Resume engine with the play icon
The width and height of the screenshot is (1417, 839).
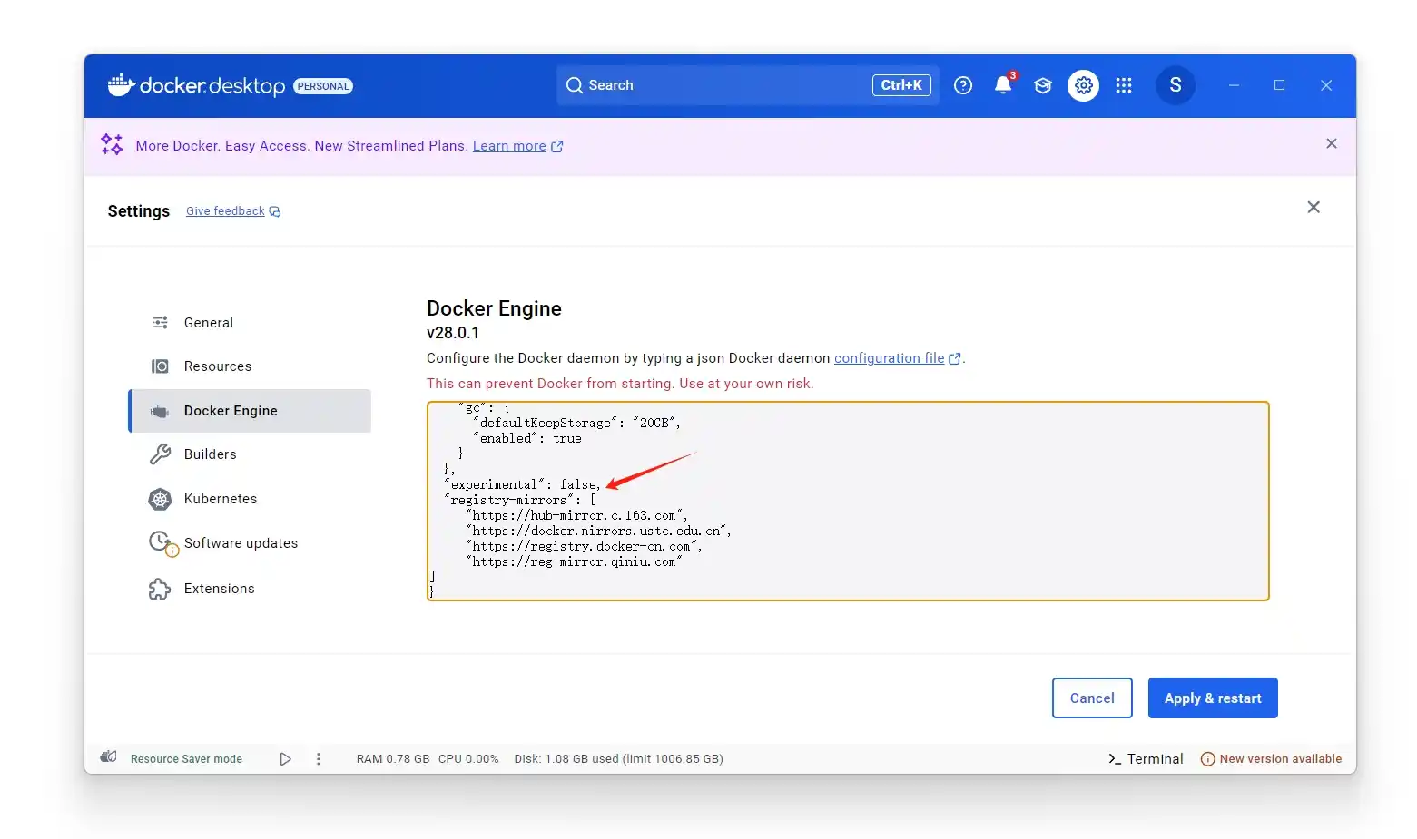click(285, 759)
